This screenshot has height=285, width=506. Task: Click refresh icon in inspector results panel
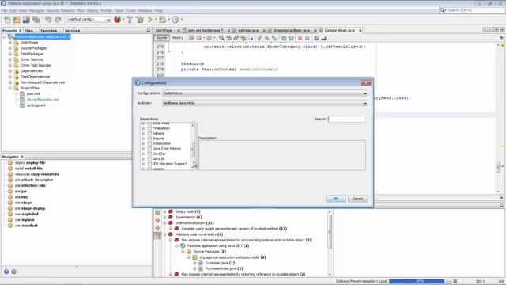pyautogui.click(x=158, y=213)
